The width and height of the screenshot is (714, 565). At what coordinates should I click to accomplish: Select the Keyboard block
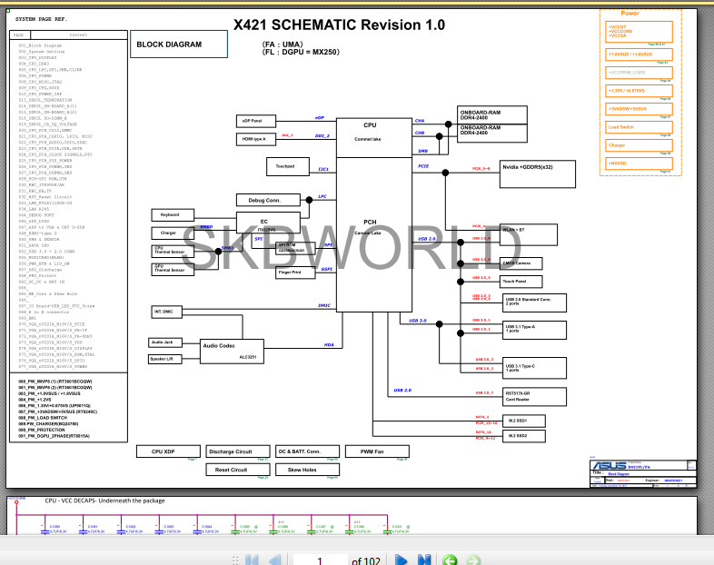click(173, 215)
